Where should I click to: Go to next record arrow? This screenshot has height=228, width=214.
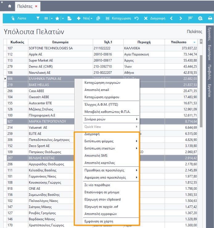(x=180, y=19)
